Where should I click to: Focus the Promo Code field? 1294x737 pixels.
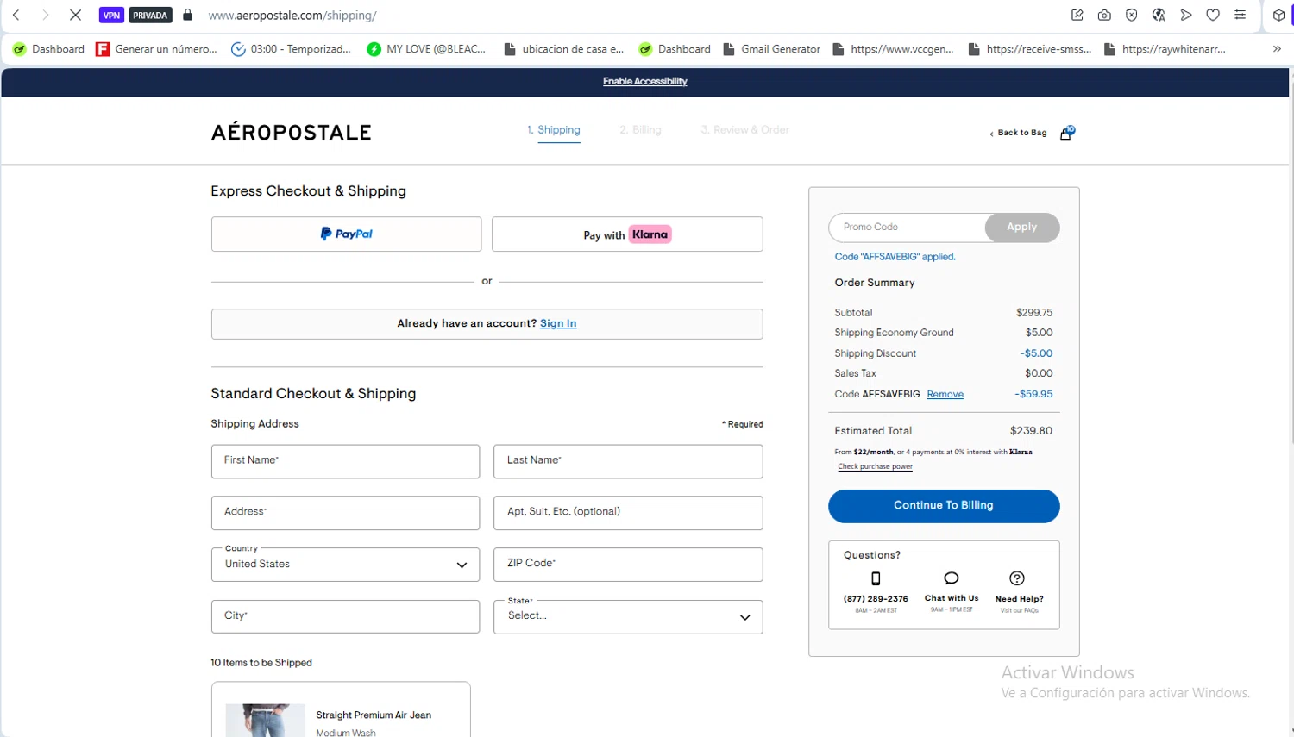coord(908,228)
